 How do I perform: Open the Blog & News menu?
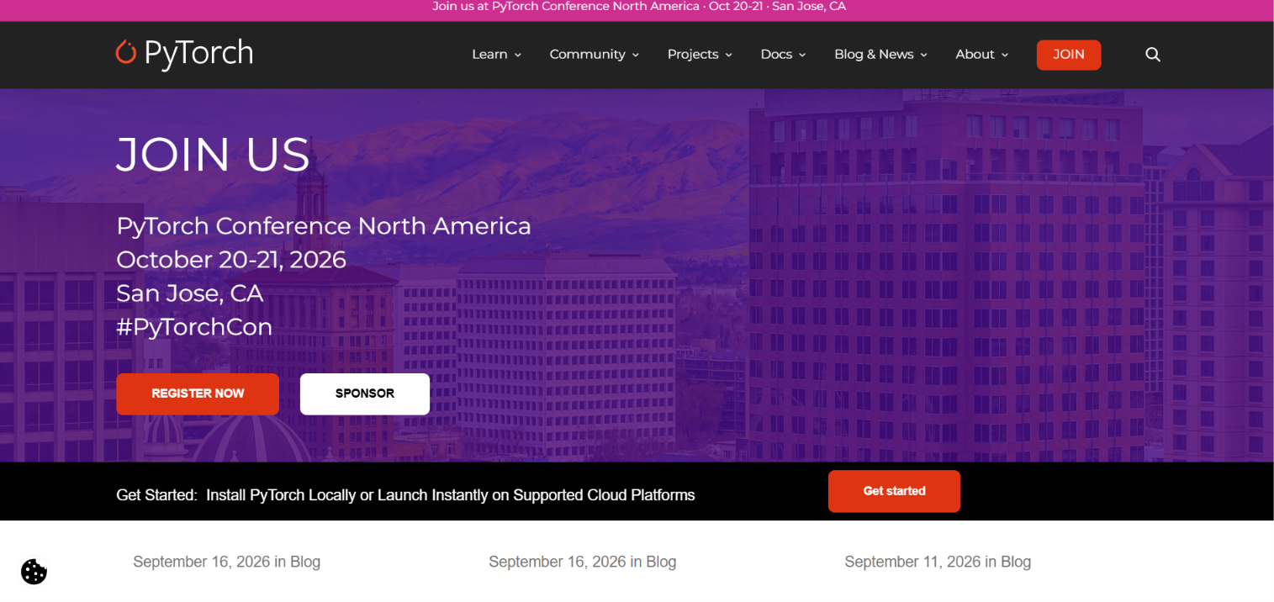881,55
